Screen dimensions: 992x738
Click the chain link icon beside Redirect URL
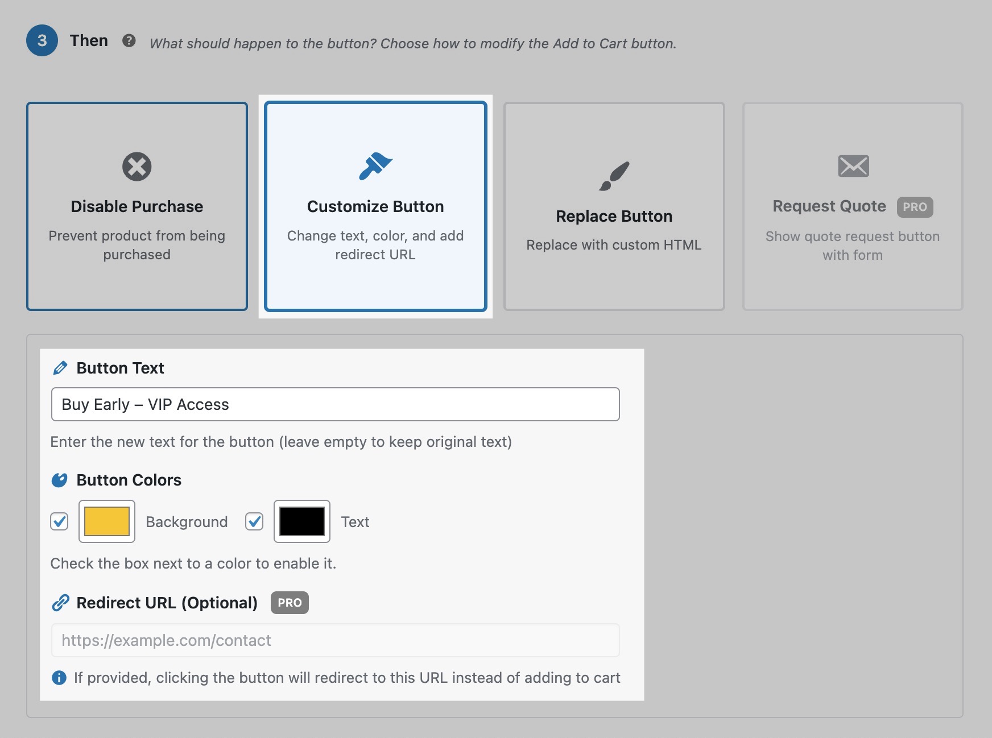(x=60, y=602)
